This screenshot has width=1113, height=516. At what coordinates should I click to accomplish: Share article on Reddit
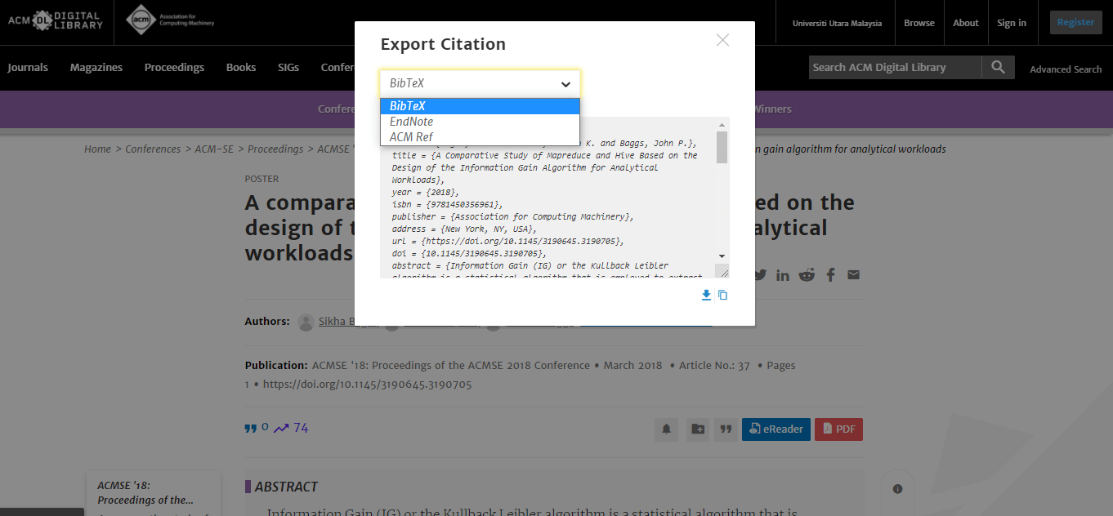tap(807, 275)
